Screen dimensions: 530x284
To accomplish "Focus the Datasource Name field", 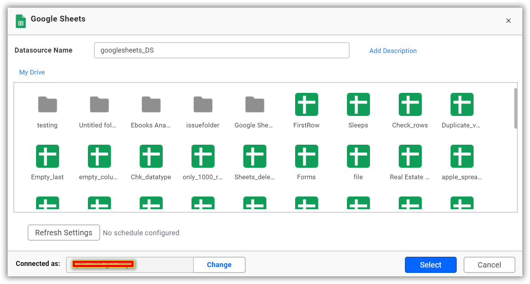I will coord(222,50).
